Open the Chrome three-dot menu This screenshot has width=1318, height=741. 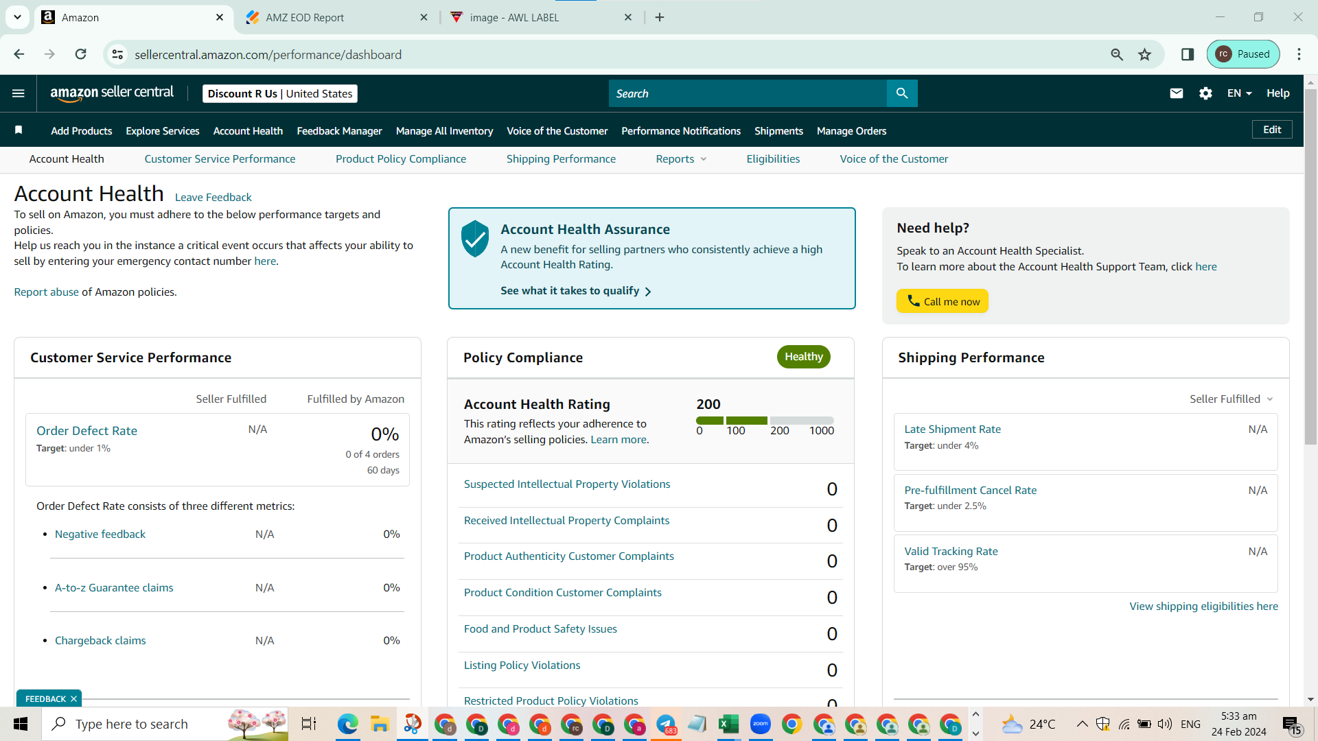pos(1299,54)
